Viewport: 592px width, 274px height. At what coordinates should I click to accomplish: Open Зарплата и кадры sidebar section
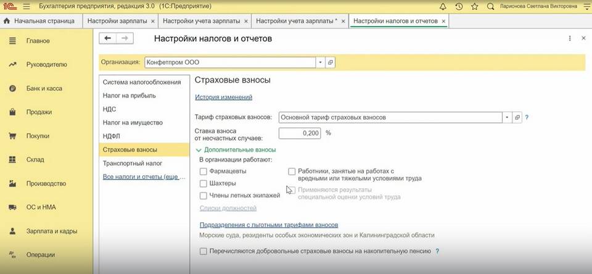51,231
